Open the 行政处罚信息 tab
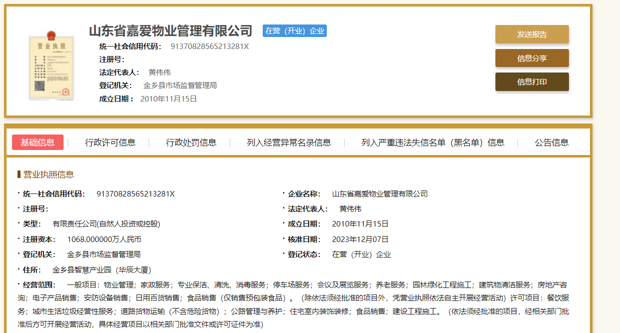 click(191, 142)
